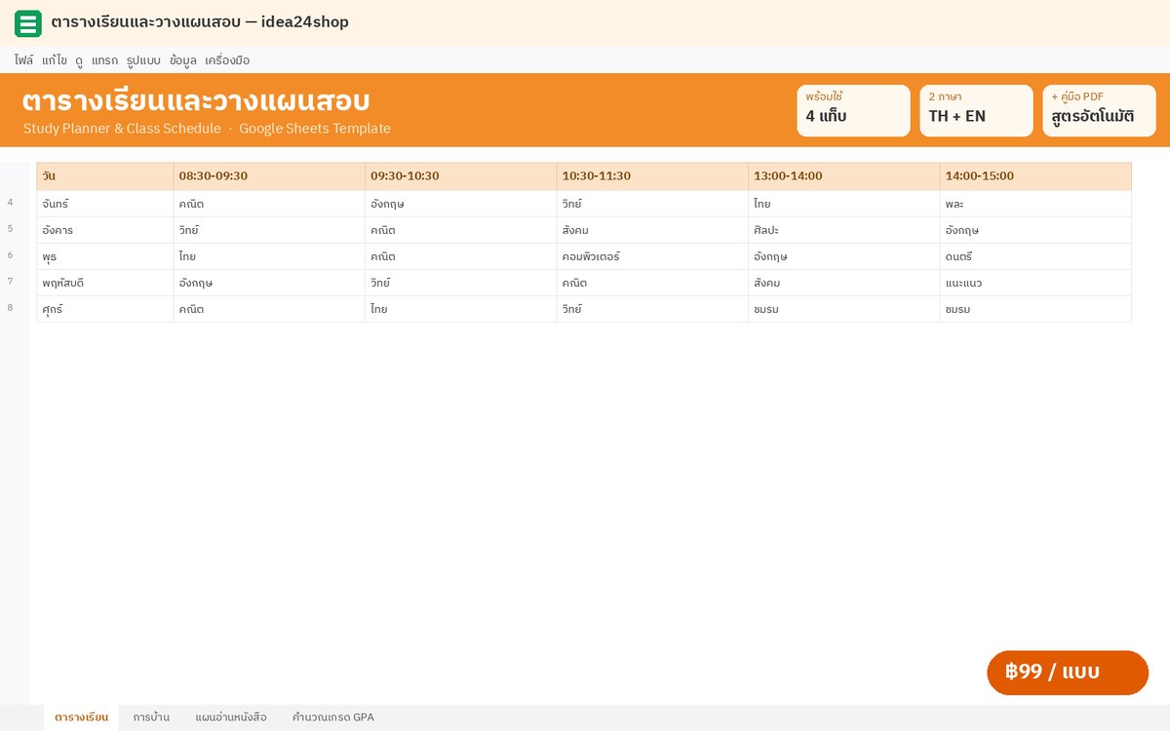
Task: Select the พุธ day cell
Action: pyautogui.click(x=105, y=256)
